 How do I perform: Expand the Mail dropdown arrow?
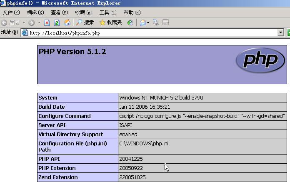click(x=148, y=23)
